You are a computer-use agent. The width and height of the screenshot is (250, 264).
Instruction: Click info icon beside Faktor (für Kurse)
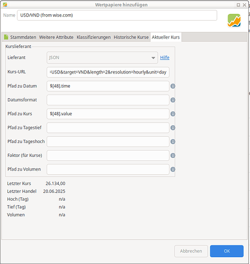[x=173, y=155]
